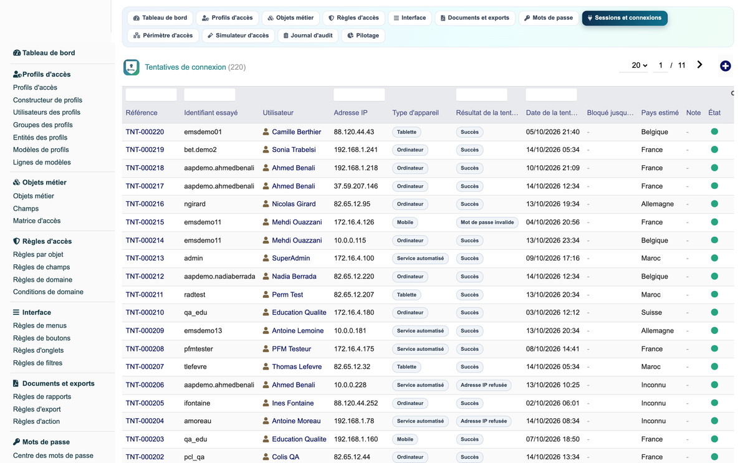
Task: Open reference TNT-000213 link
Action: click(x=145, y=259)
